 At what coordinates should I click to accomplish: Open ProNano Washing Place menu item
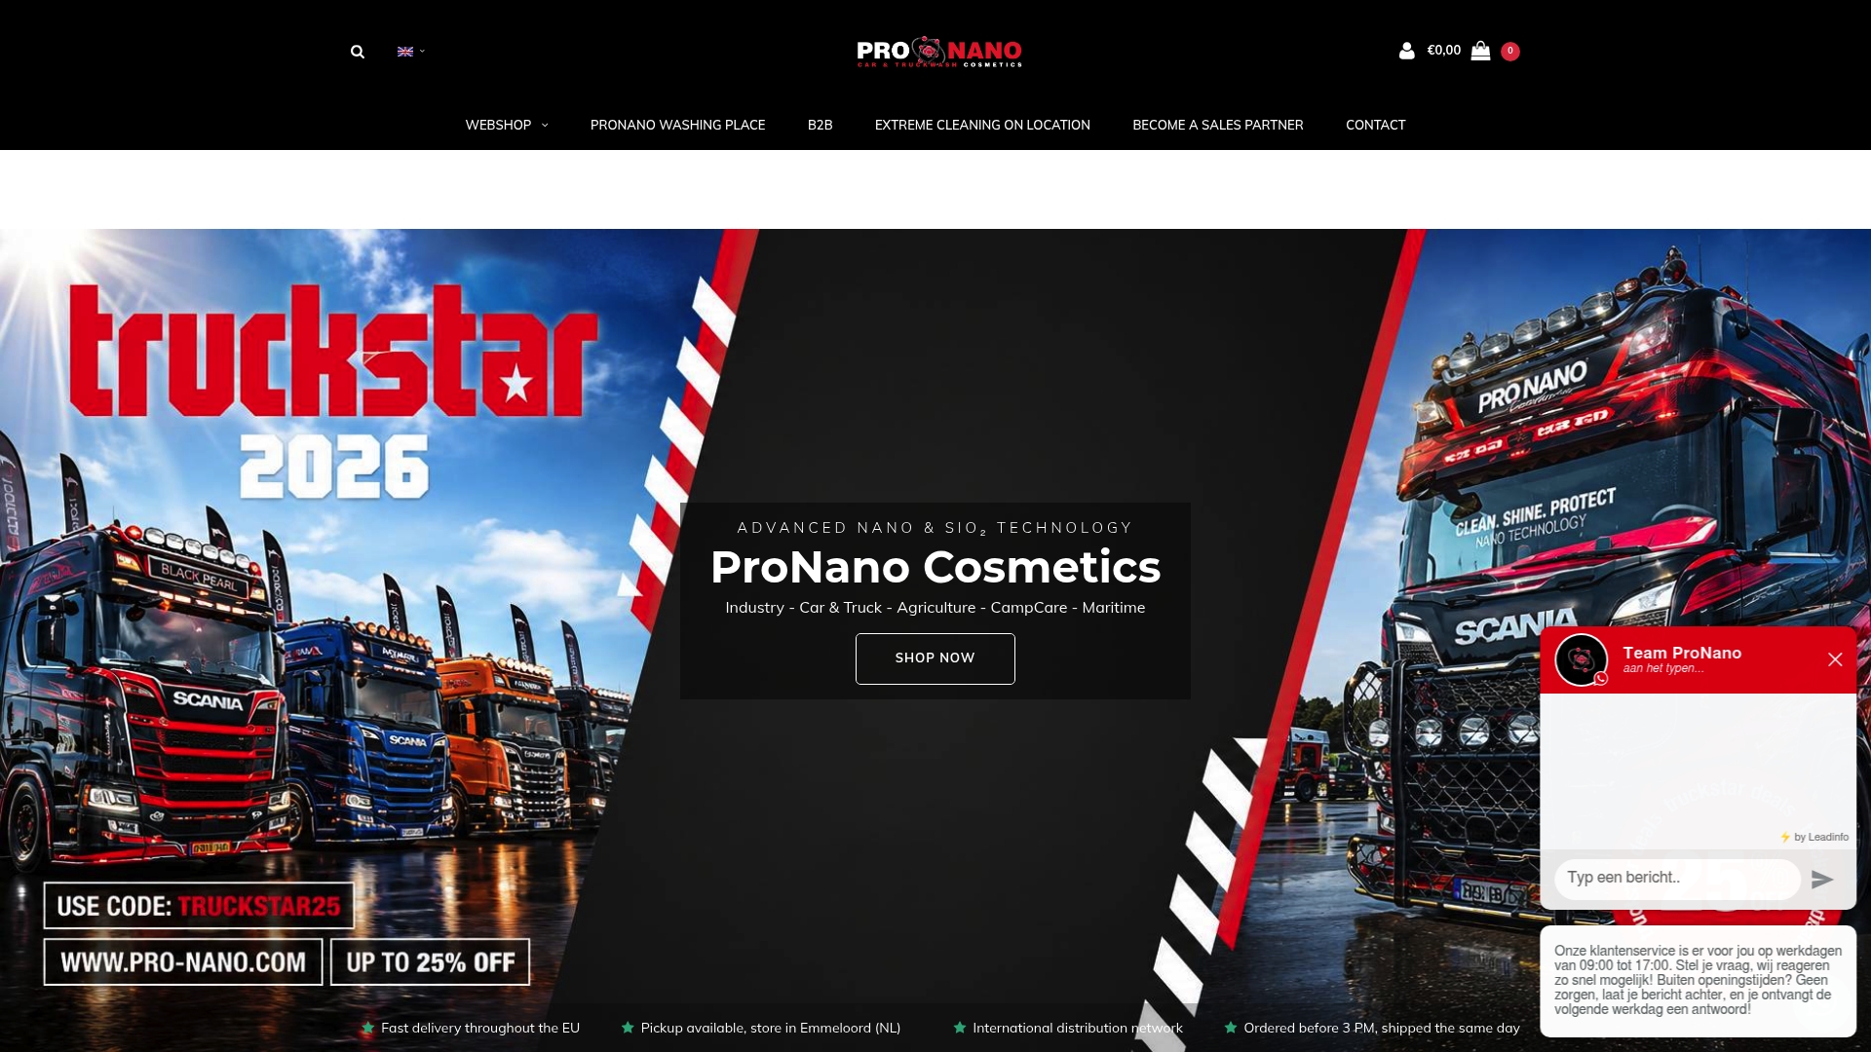pos(677,125)
